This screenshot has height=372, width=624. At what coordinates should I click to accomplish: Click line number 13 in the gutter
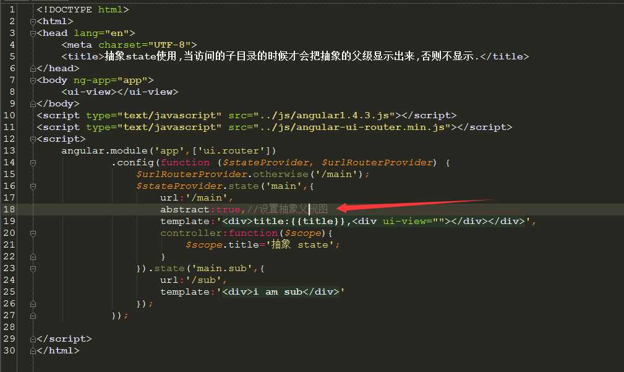pyautogui.click(x=9, y=150)
